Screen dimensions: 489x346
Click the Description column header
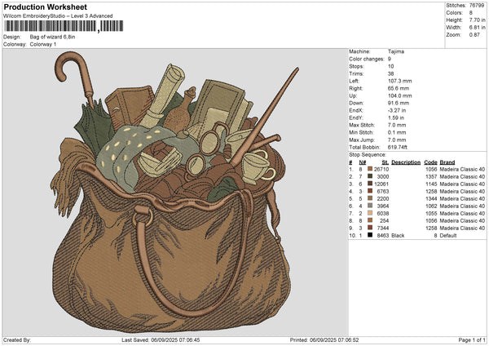(x=406, y=162)
